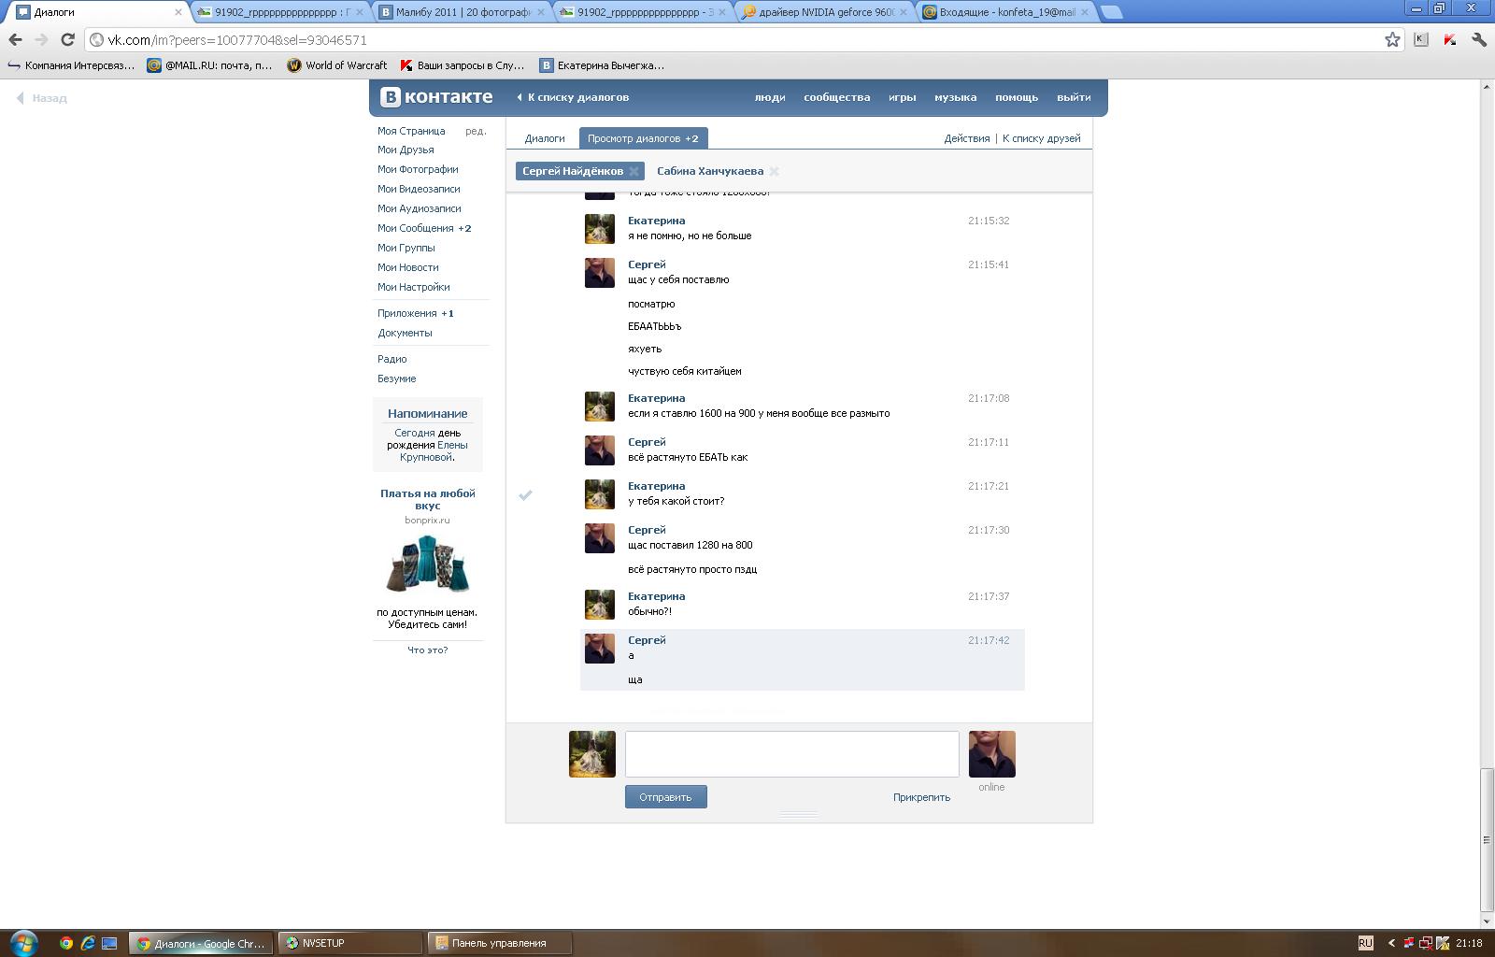The width and height of the screenshot is (1495, 957).
Task: Switch to Малибу 2011 фотографии browser tab
Action: 458,12
